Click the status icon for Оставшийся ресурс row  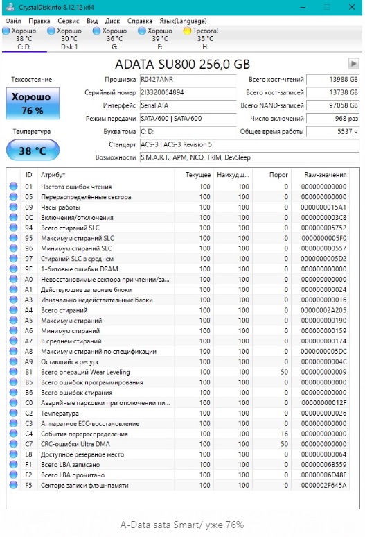[13, 361]
